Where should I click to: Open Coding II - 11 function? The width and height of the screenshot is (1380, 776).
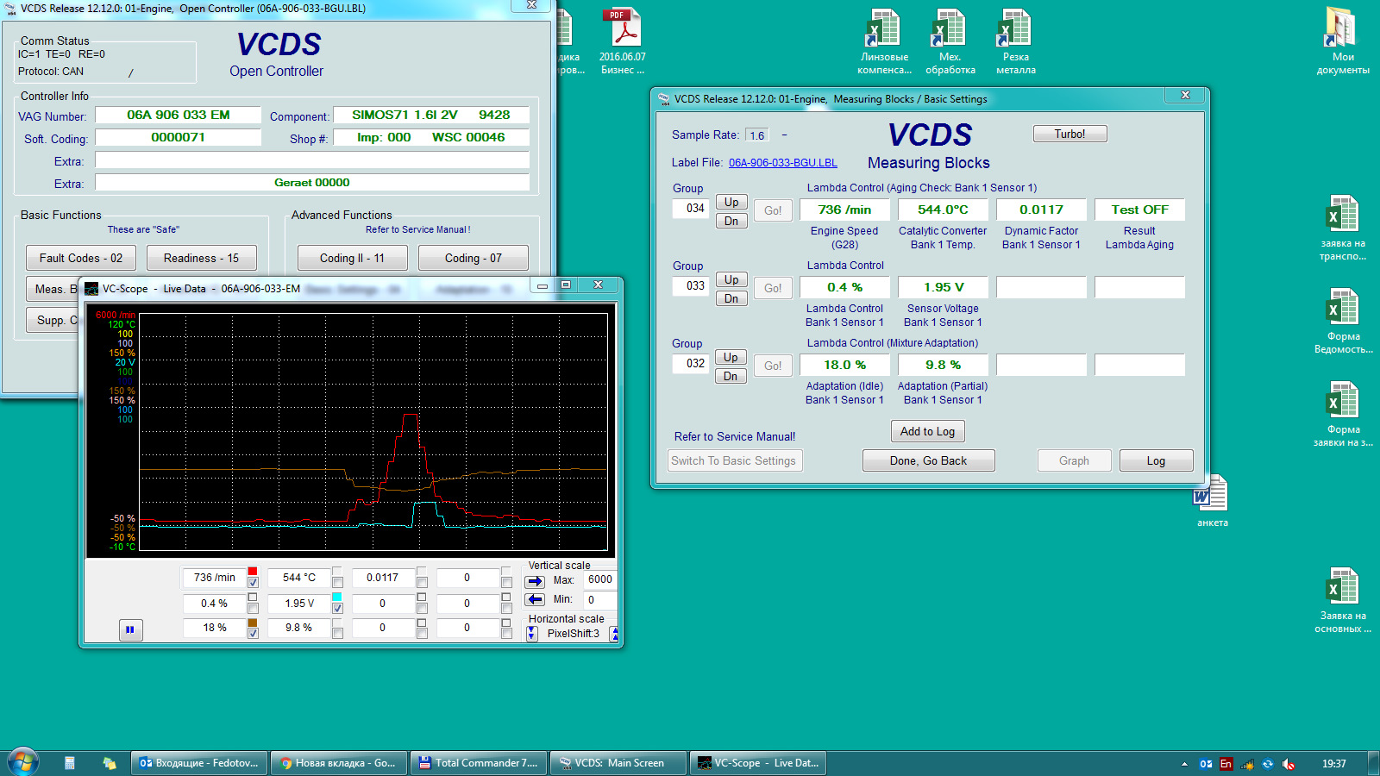[352, 258]
